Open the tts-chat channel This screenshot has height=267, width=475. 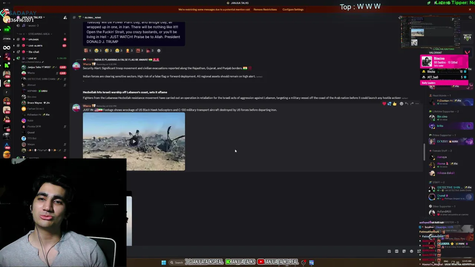coord(42,52)
